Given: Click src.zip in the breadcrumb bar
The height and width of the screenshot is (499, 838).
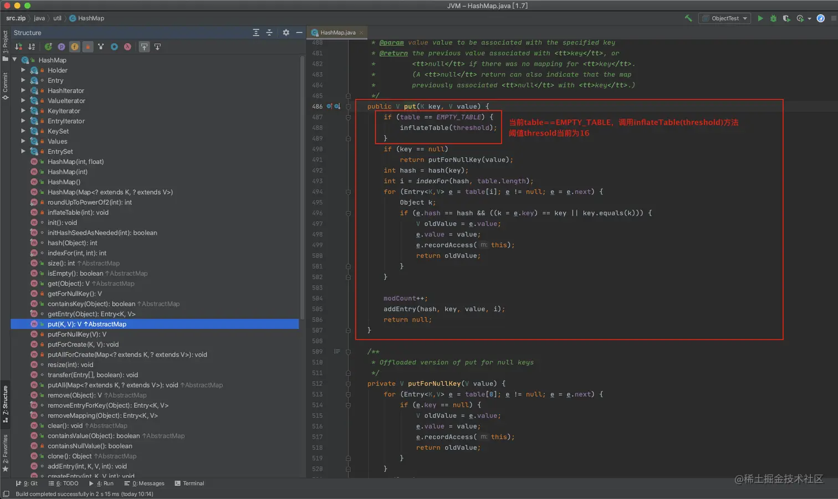Looking at the screenshot, I should [x=16, y=18].
